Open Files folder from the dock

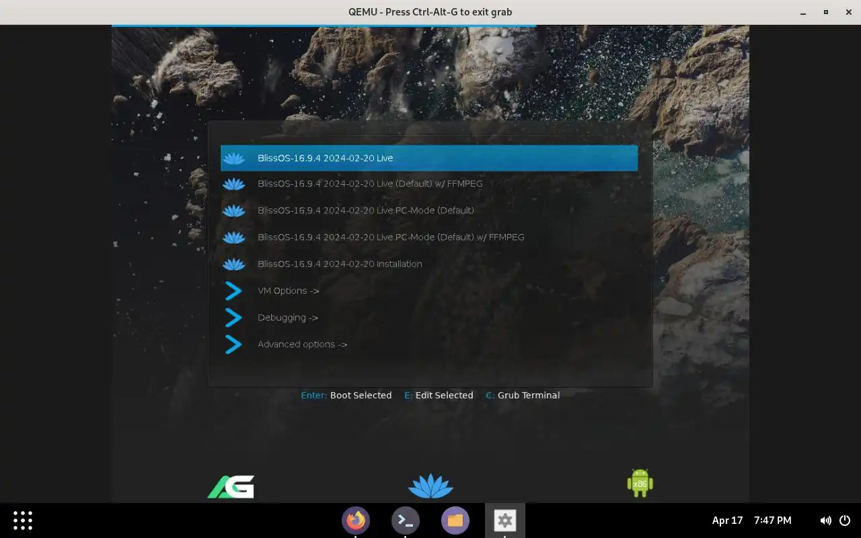pos(455,521)
